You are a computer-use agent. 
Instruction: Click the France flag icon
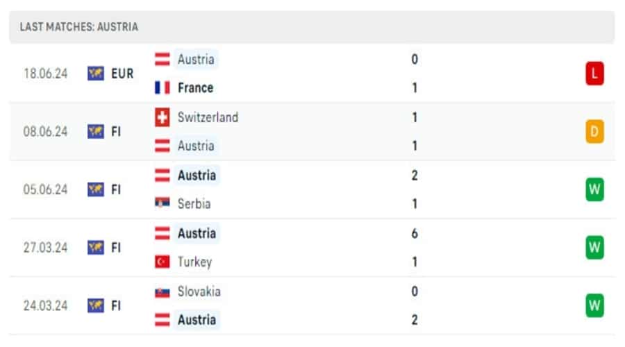pos(162,88)
